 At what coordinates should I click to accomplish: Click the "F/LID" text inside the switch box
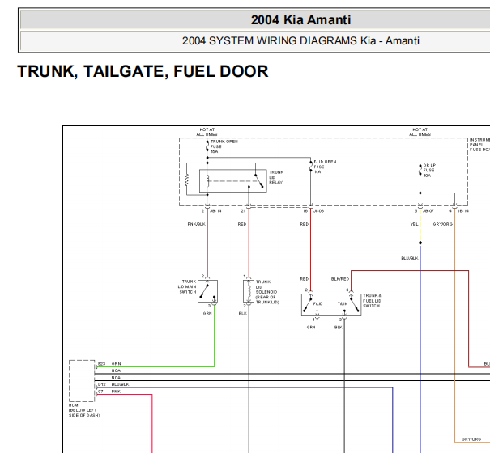317,303
